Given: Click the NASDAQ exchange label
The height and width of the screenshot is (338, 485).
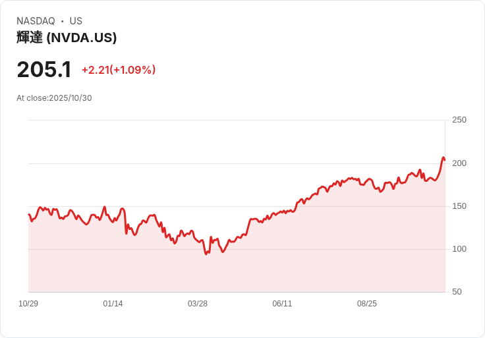Looking at the screenshot, I should click(x=36, y=21).
